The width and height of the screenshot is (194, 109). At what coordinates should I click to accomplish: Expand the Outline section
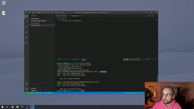(42, 88)
